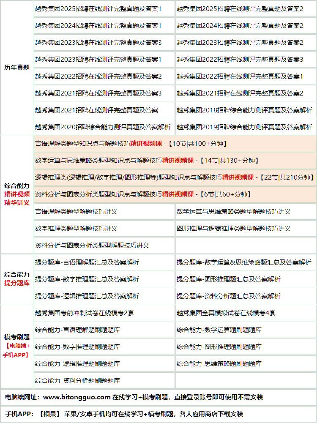Viewport: 317px width, 423px height.
Task: Click 越秀集团2019招聘综合能力测评真题及答案解析
Action: tap(244, 127)
